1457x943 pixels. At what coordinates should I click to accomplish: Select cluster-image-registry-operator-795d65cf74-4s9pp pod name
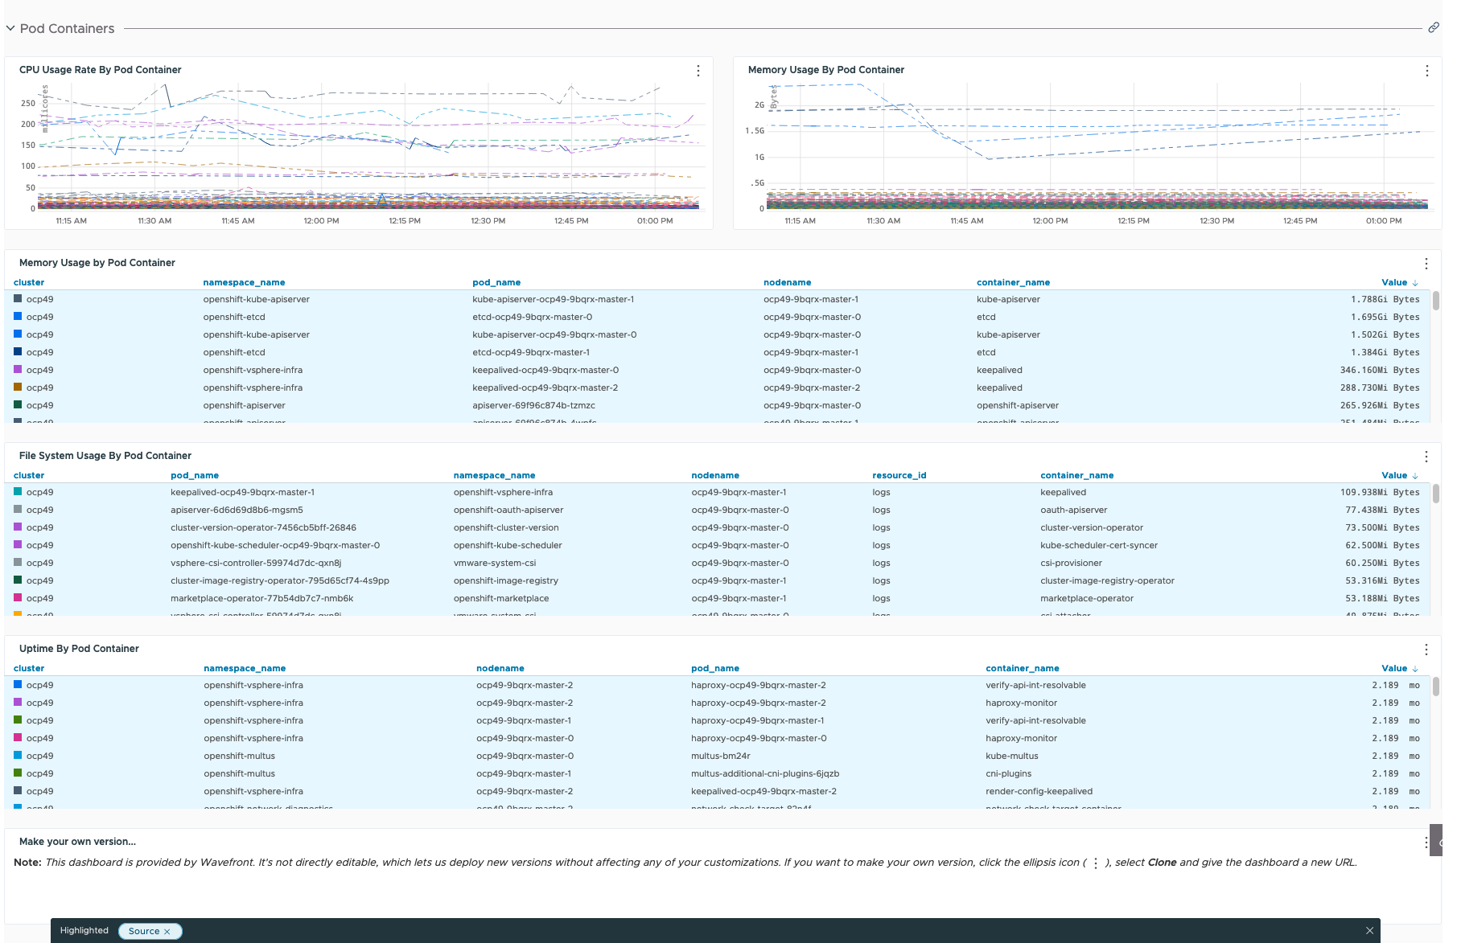click(x=280, y=581)
